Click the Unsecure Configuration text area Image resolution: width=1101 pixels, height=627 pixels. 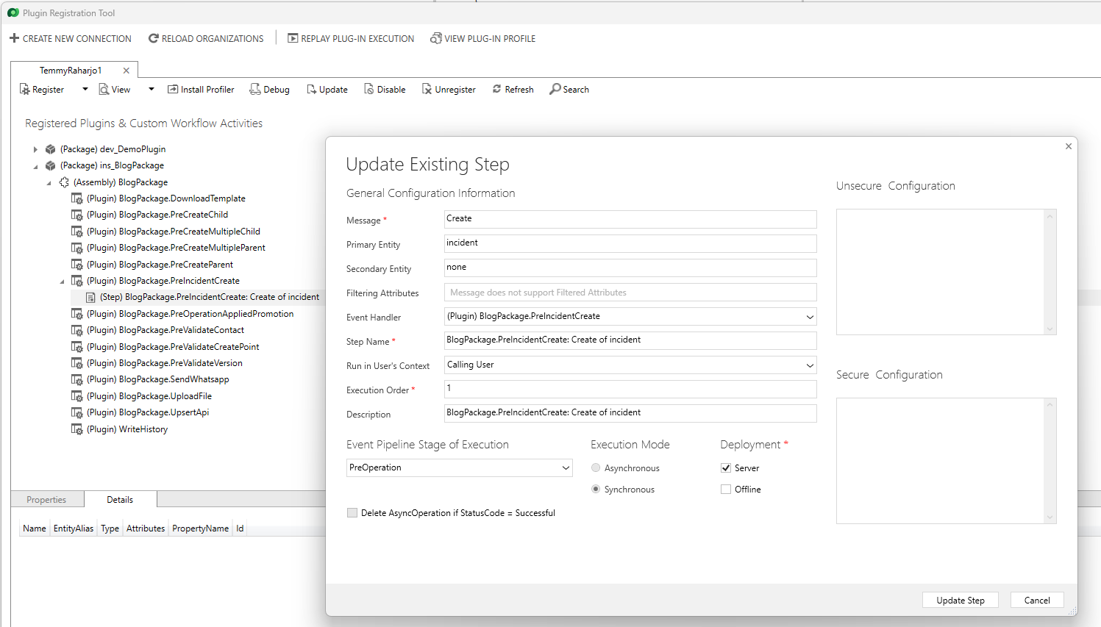940,272
